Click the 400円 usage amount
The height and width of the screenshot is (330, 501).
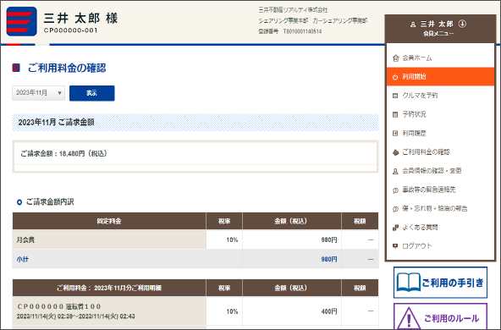pos(329,311)
